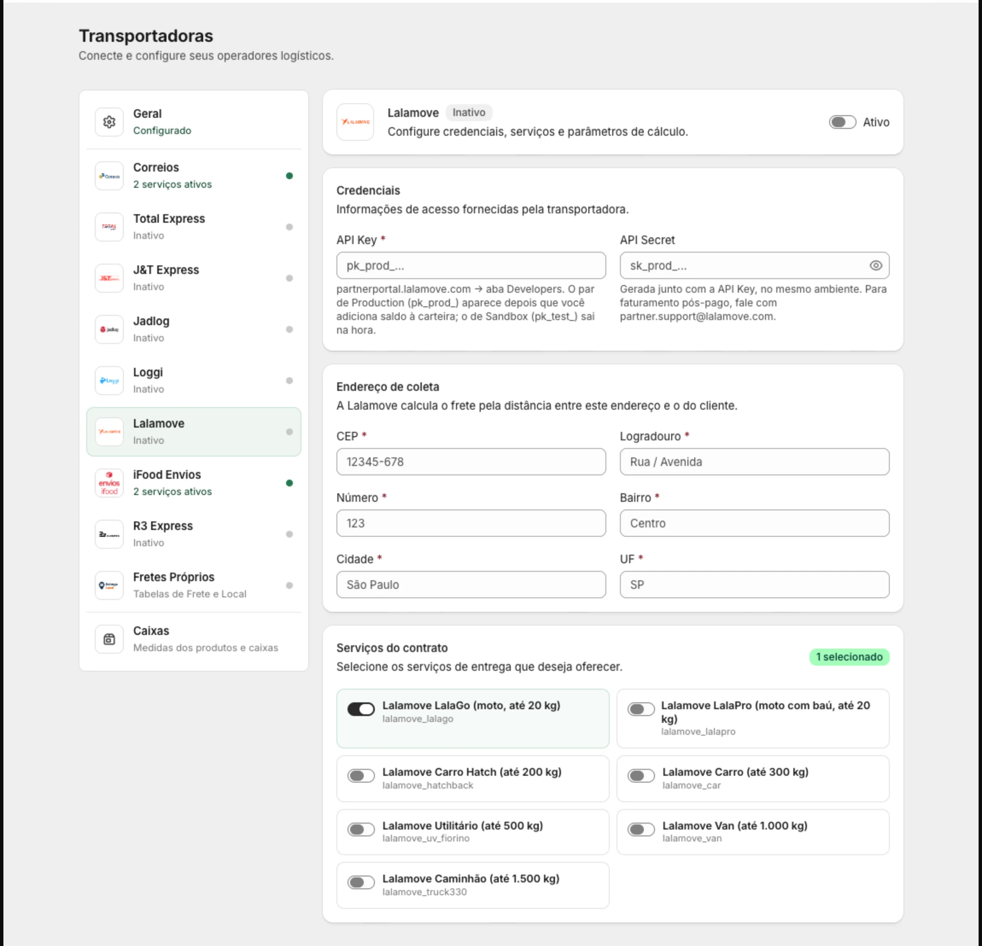Click the Bairro input field
The width and height of the screenshot is (982, 946).
point(754,523)
